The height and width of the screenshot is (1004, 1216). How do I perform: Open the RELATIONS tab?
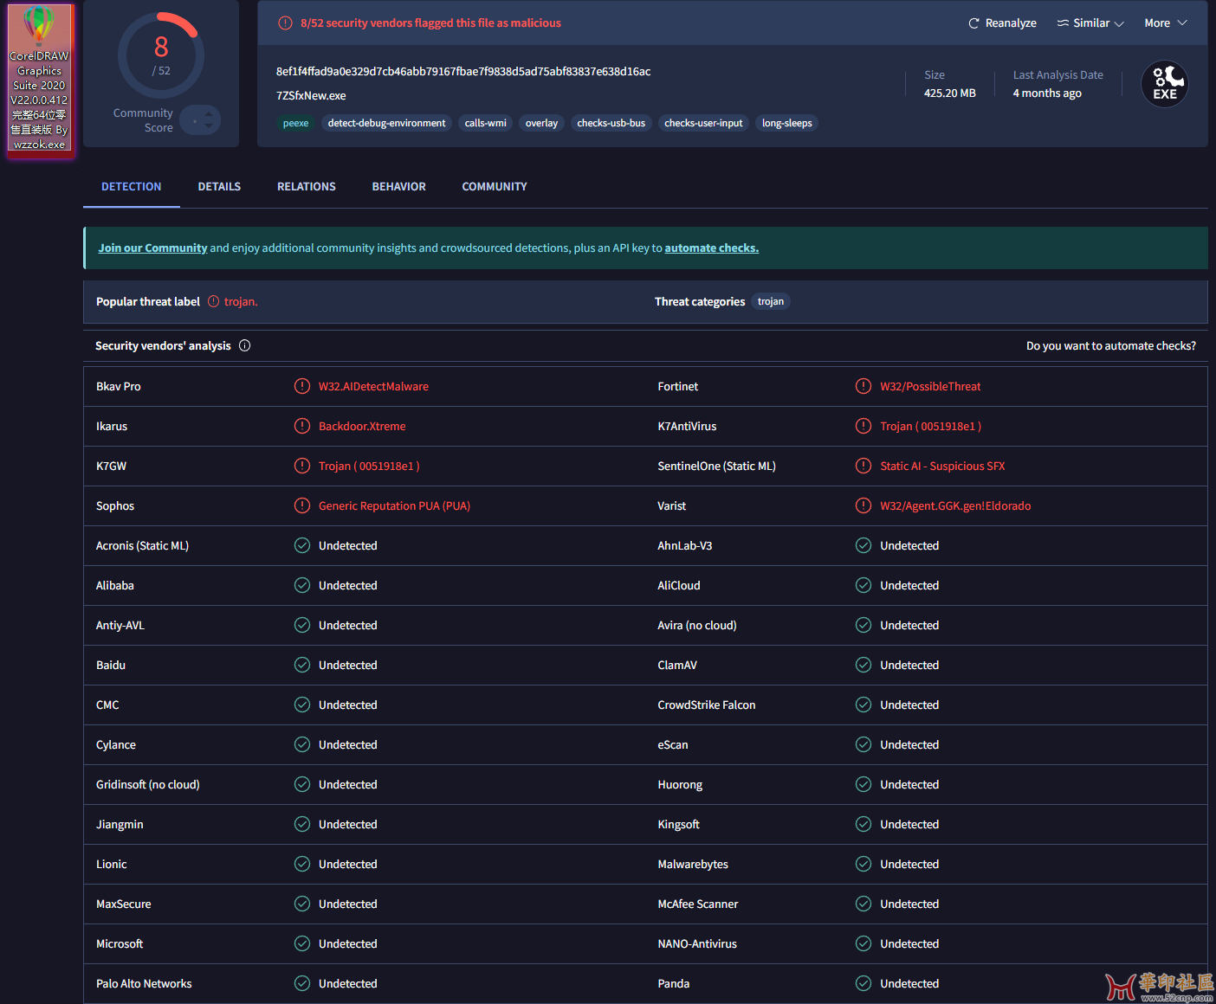click(307, 186)
